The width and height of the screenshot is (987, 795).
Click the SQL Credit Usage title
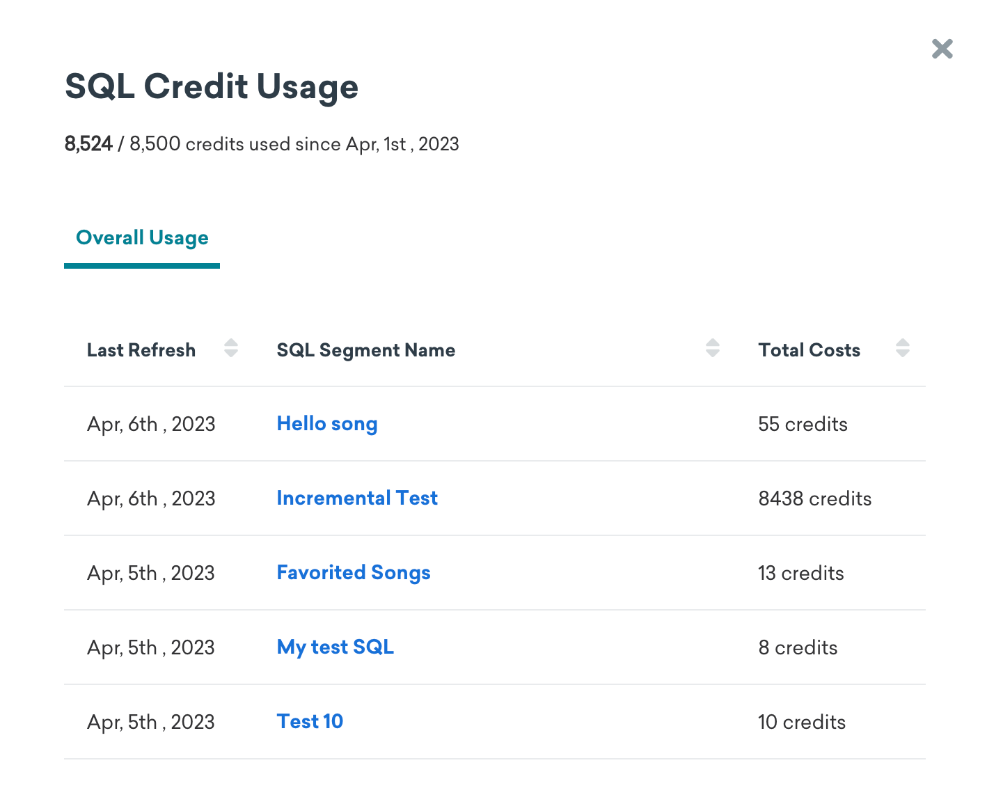[212, 87]
